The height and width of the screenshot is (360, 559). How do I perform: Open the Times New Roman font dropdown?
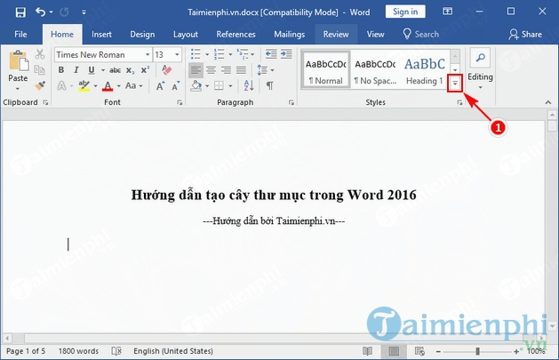click(x=148, y=54)
